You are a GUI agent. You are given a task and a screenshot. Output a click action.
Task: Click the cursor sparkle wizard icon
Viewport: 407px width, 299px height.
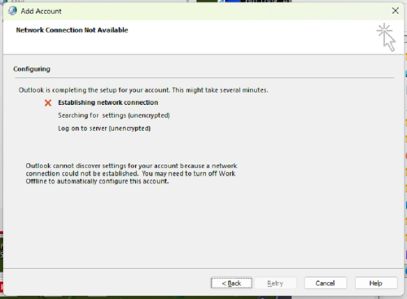pos(387,37)
